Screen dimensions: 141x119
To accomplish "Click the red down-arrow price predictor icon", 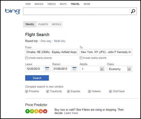I will click(45, 111).
